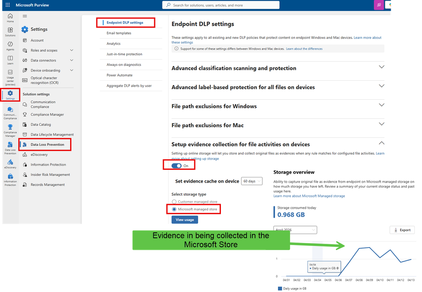
Task: Toggle Daily usage in GB legend swatch
Action: tap(280, 289)
